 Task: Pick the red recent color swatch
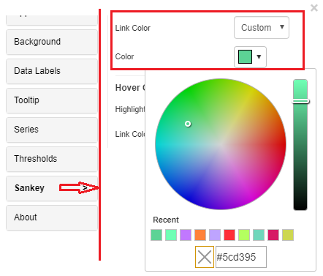point(229,235)
